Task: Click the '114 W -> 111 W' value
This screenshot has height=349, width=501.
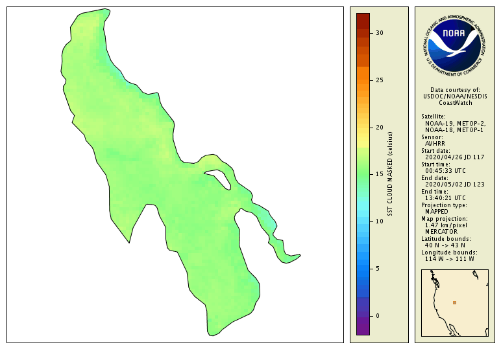Action: tap(450, 259)
